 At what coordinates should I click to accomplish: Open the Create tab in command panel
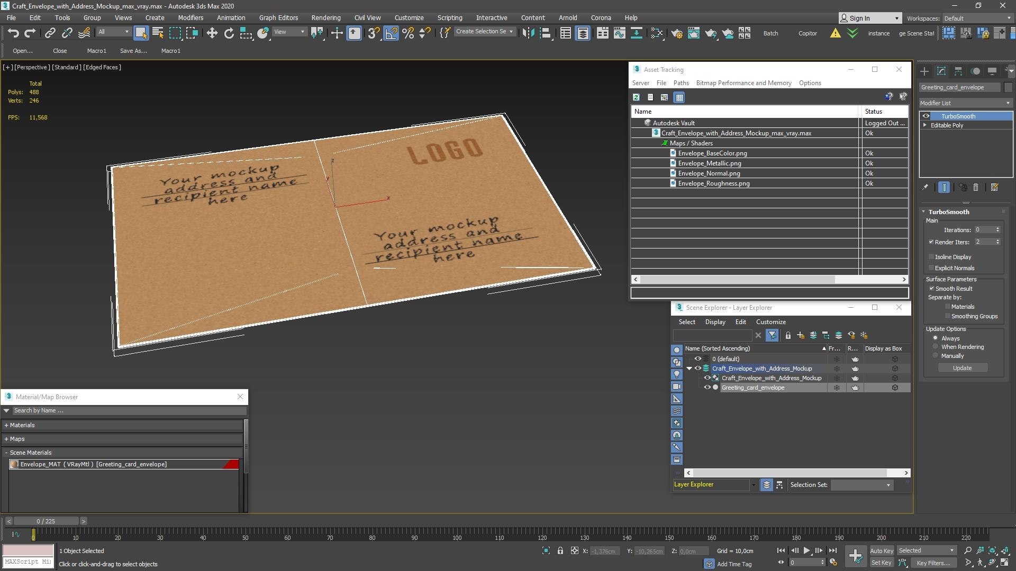pyautogui.click(x=924, y=71)
